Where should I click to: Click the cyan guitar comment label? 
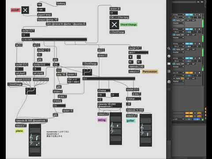click(x=130, y=121)
